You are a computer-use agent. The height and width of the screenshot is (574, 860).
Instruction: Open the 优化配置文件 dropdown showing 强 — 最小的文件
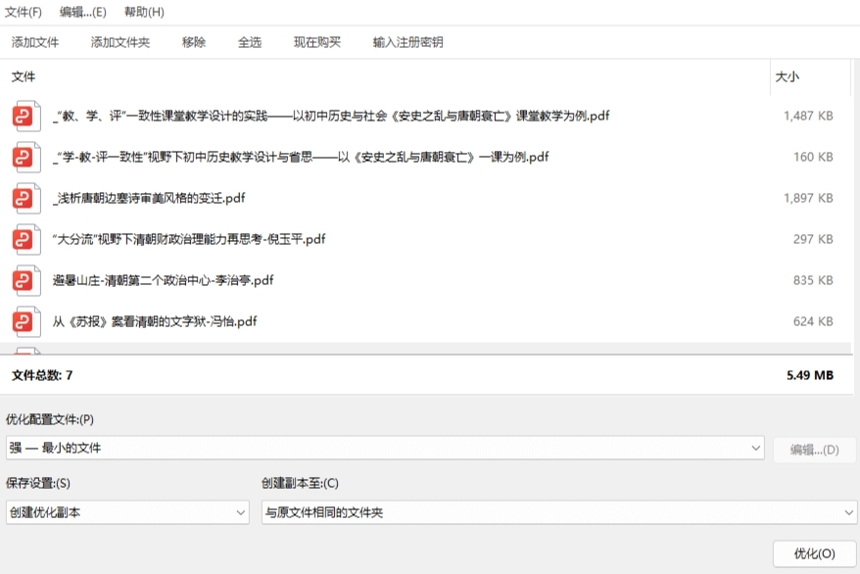[x=385, y=448]
